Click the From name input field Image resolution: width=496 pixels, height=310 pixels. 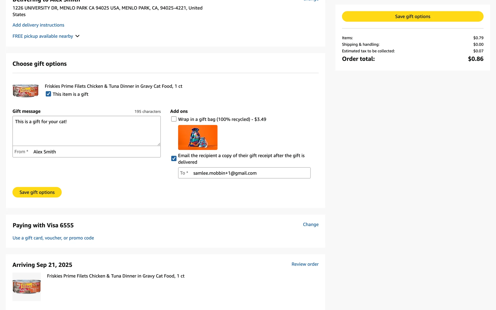[96, 152]
